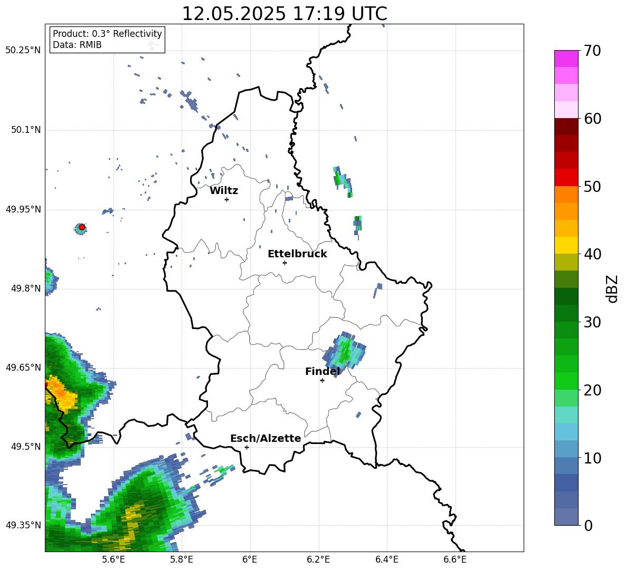Click the dBZ colorbar axis label
This screenshot has width=625, height=570.
[613, 288]
